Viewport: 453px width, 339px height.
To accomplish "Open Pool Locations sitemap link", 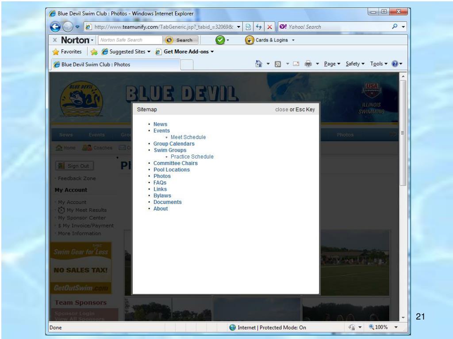I will [x=172, y=170].
